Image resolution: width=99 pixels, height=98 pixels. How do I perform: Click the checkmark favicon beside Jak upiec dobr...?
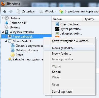tap(57, 33)
